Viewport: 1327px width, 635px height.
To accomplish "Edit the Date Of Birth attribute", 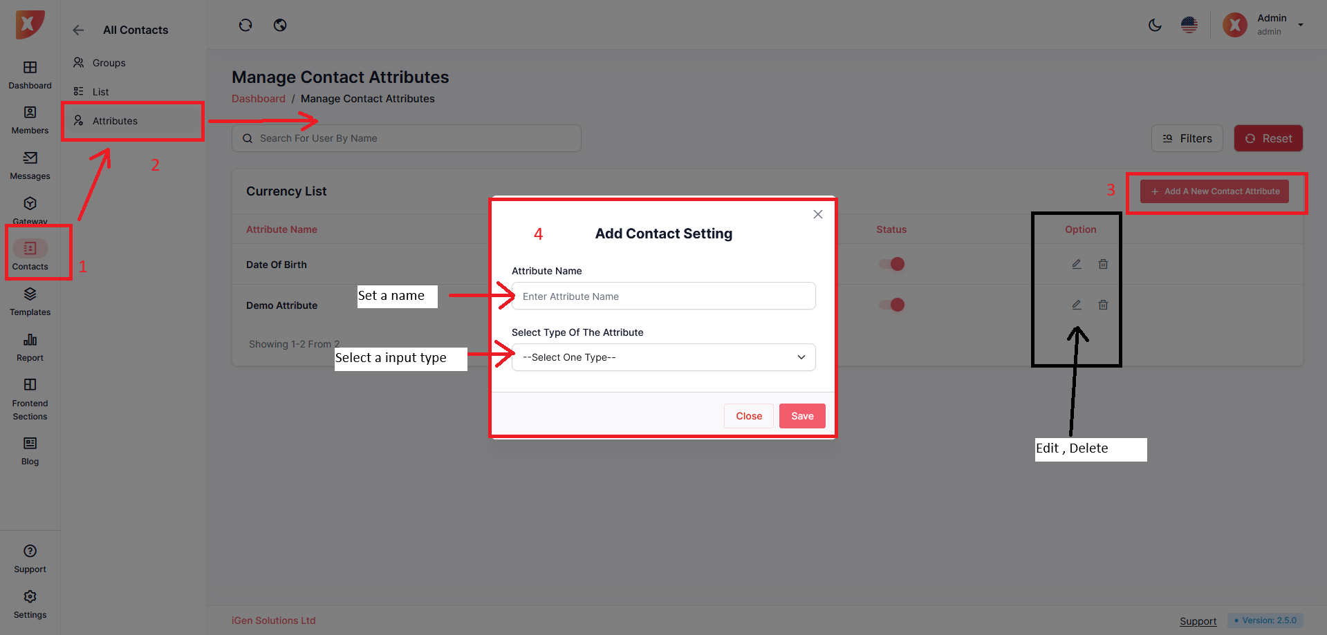I will tap(1077, 264).
